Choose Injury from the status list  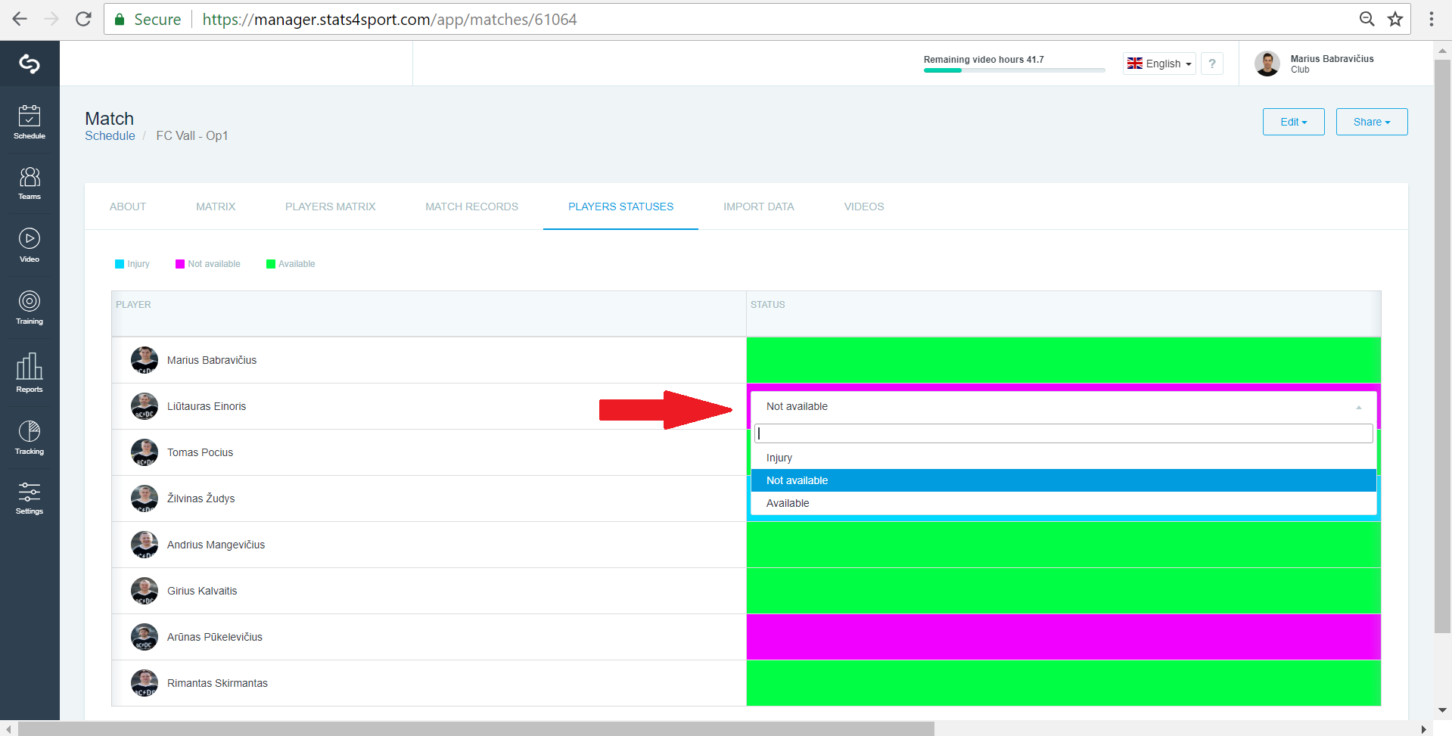point(1064,458)
